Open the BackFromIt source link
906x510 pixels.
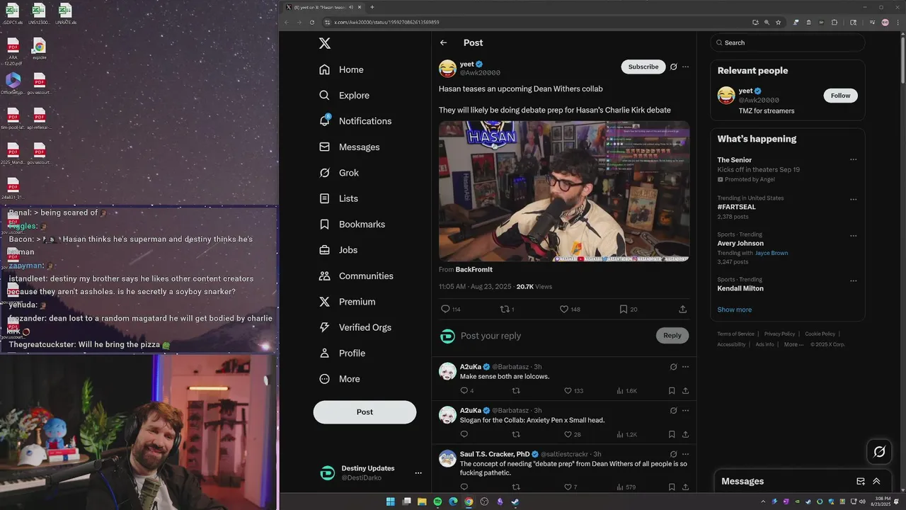pos(474,270)
